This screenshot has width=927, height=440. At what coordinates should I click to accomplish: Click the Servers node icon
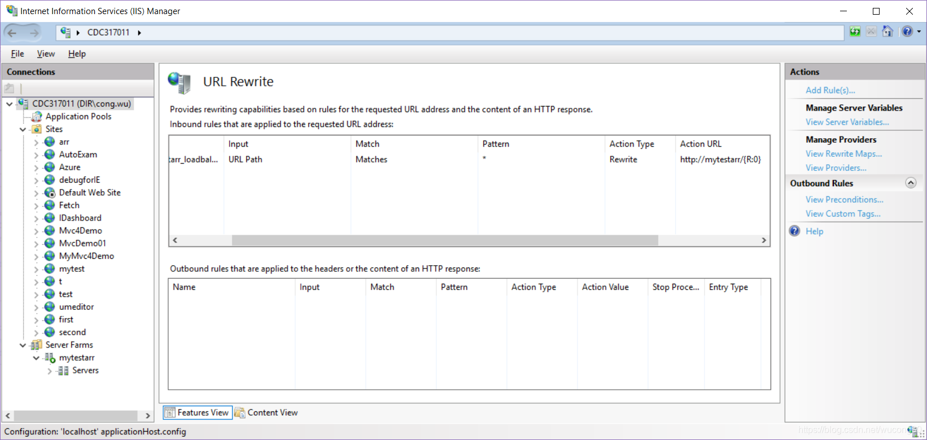pyautogui.click(x=63, y=371)
